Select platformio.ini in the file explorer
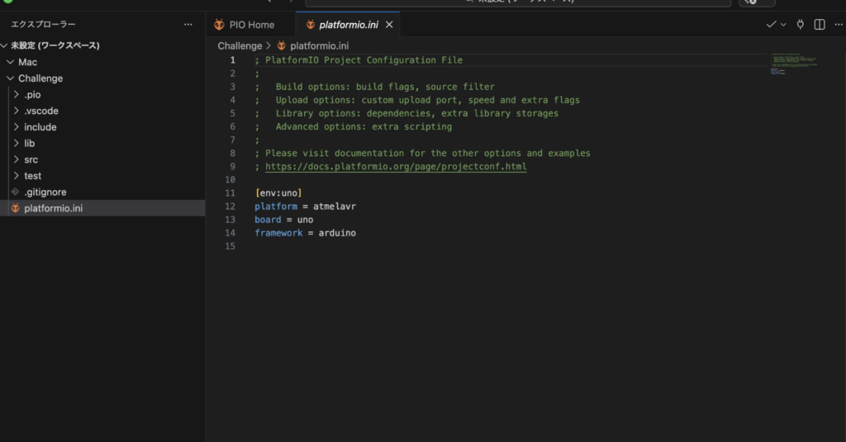This screenshot has width=846, height=442. [53, 208]
